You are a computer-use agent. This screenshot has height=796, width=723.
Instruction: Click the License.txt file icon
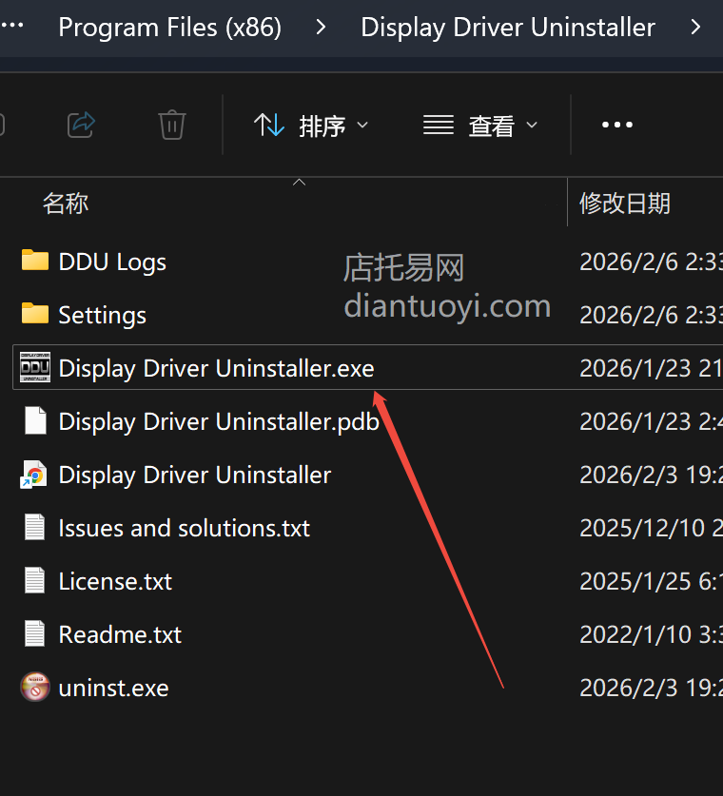tap(34, 580)
